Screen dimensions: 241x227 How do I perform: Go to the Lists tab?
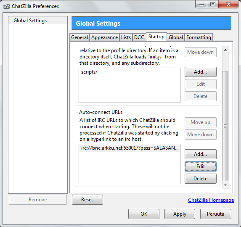[126, 37]
